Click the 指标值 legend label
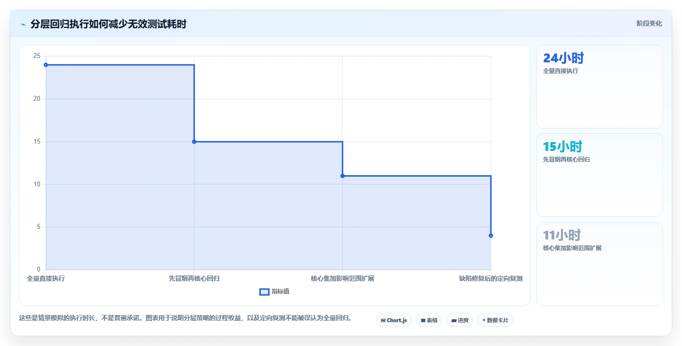Image resolution: width=682 pixels, height=346 pixels. [x=280, y=291]
